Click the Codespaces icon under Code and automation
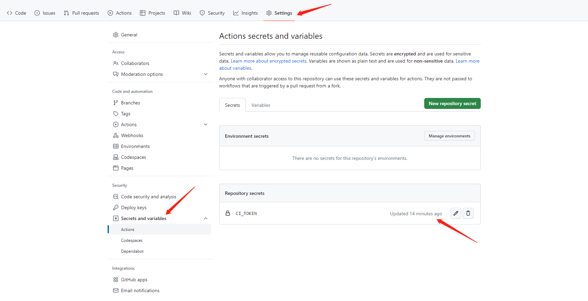The width and height of the screenshot is (588, 301). (x=116, y=157)
